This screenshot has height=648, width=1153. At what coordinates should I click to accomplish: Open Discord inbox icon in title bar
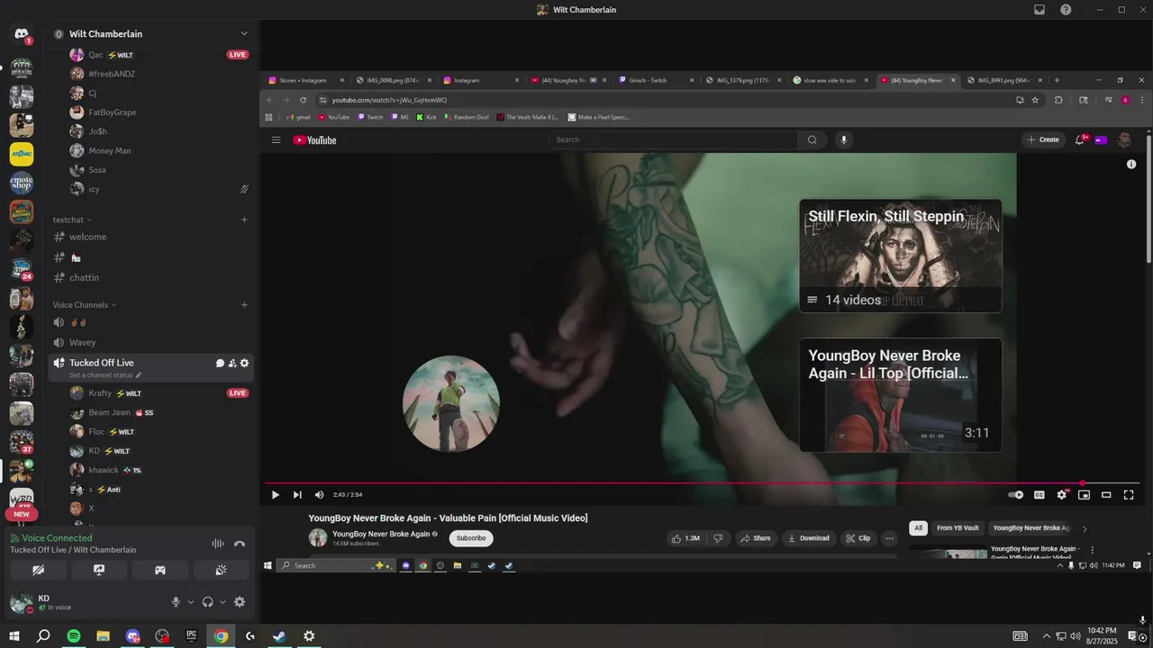pos(1040,10)
